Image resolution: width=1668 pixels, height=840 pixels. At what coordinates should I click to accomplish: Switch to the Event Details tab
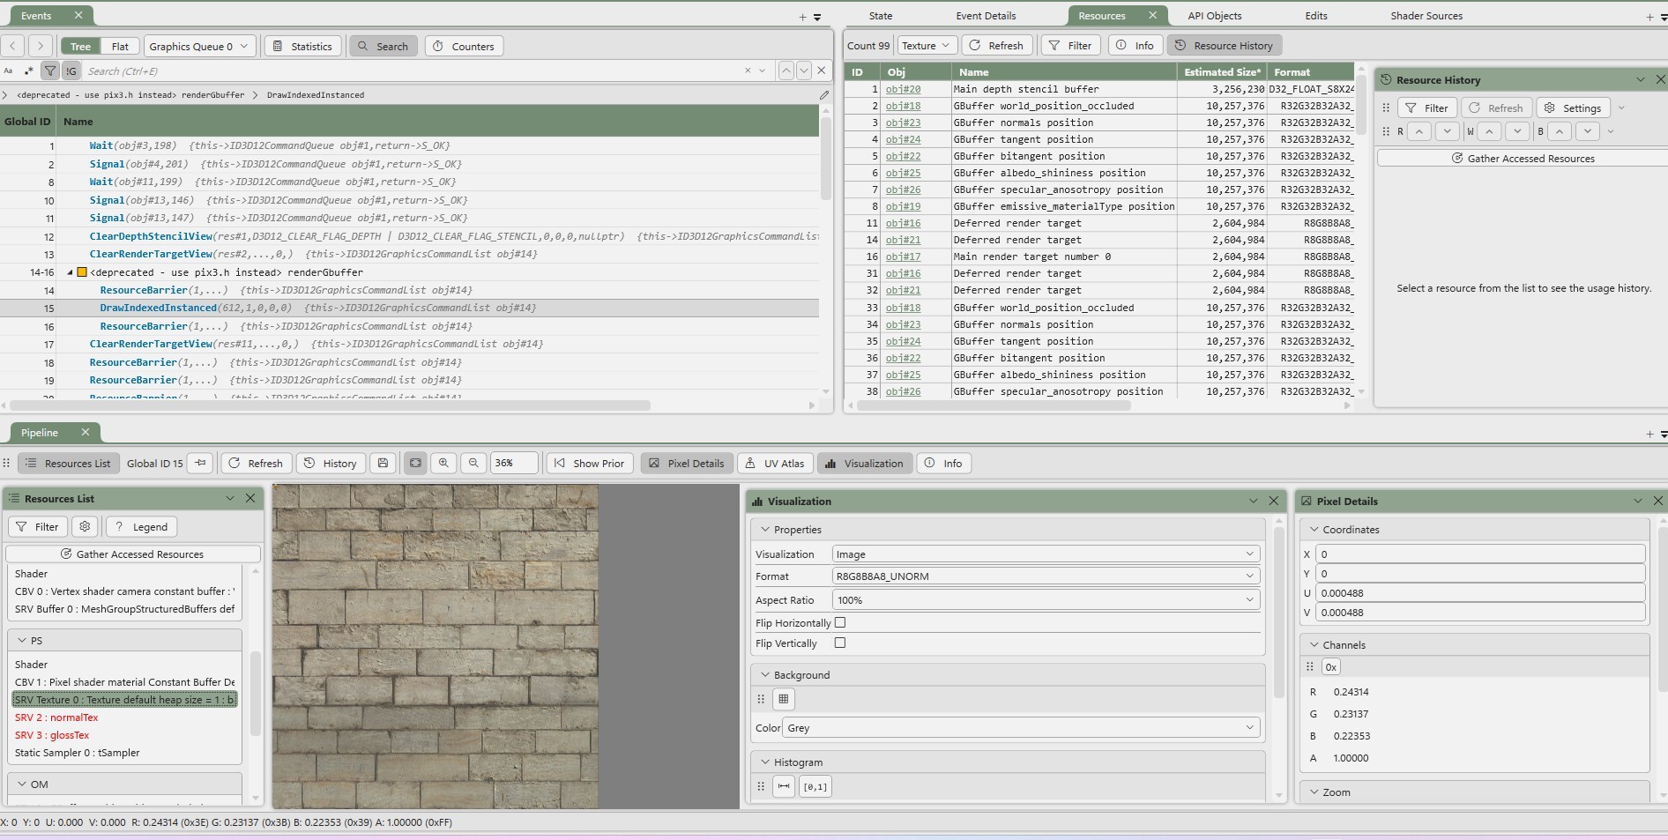(x=986, y=16)
